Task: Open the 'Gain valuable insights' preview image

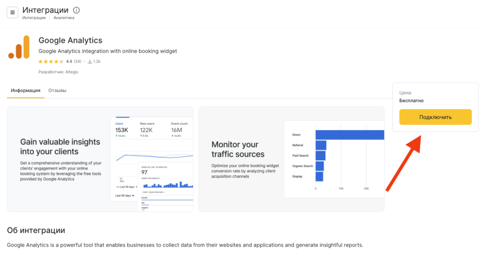Action: click(x=100, y=159)
